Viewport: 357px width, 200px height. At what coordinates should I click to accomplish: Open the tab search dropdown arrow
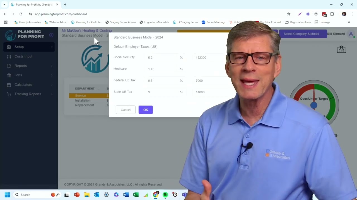[4, 4]
